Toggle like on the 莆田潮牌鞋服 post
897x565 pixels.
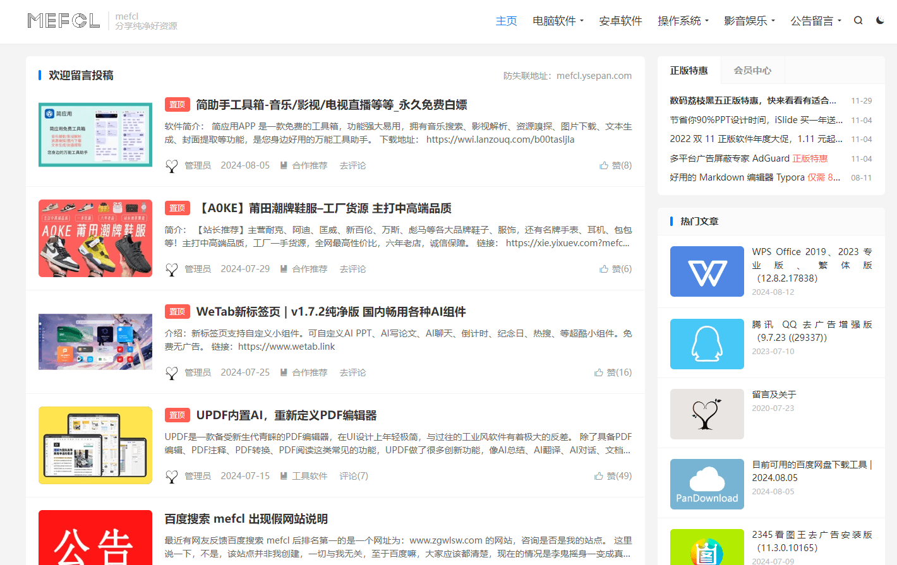coord(171,268)
